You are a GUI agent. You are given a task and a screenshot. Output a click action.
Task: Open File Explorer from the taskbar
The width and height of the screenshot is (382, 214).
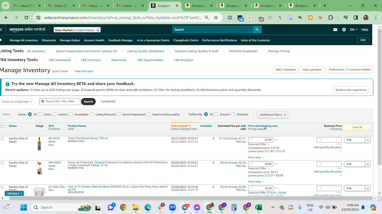pyautogui.click(x=136, y=207)
